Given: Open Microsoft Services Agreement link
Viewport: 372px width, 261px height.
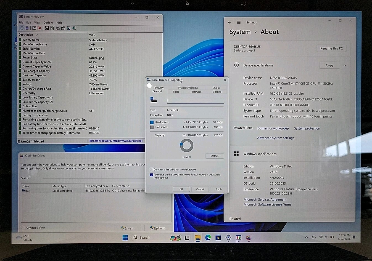Looking at the screenshot, I should coord(265,199).
